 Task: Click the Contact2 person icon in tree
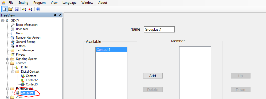coord(23,80)
